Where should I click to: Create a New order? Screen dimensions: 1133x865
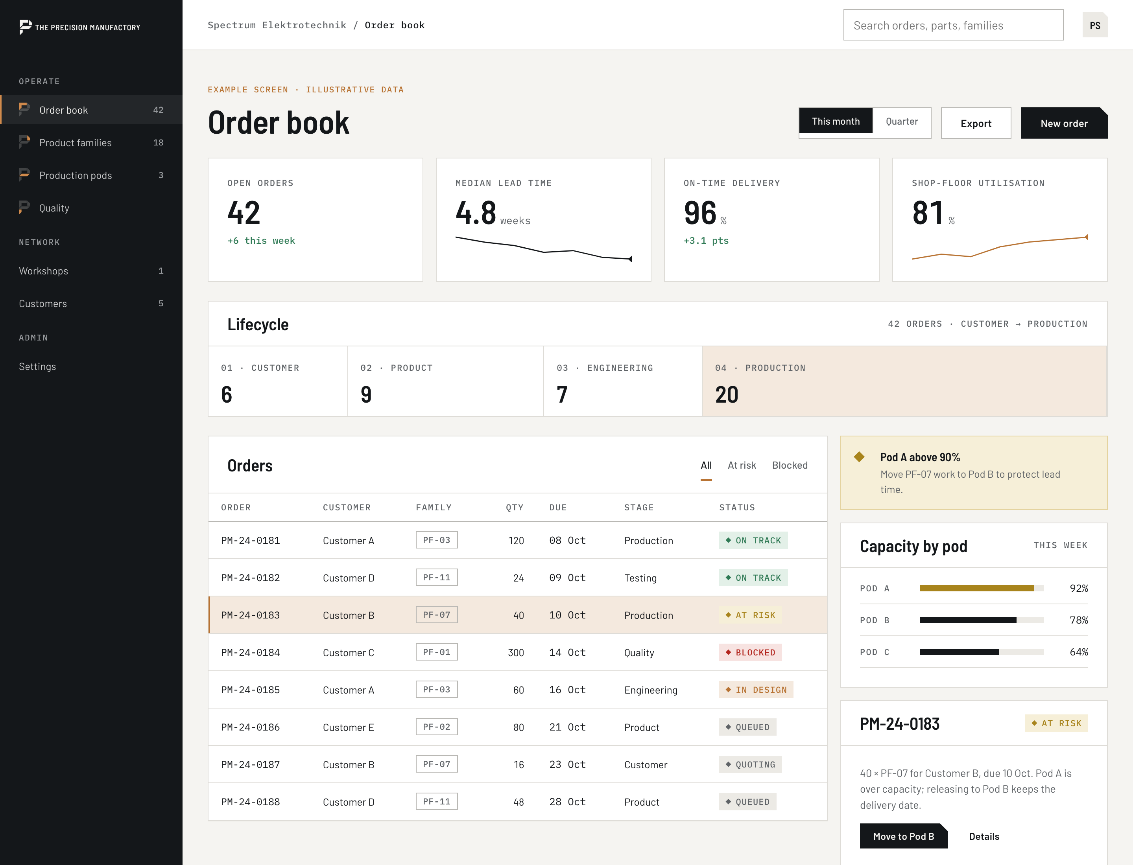click(x=1064, y=123)
